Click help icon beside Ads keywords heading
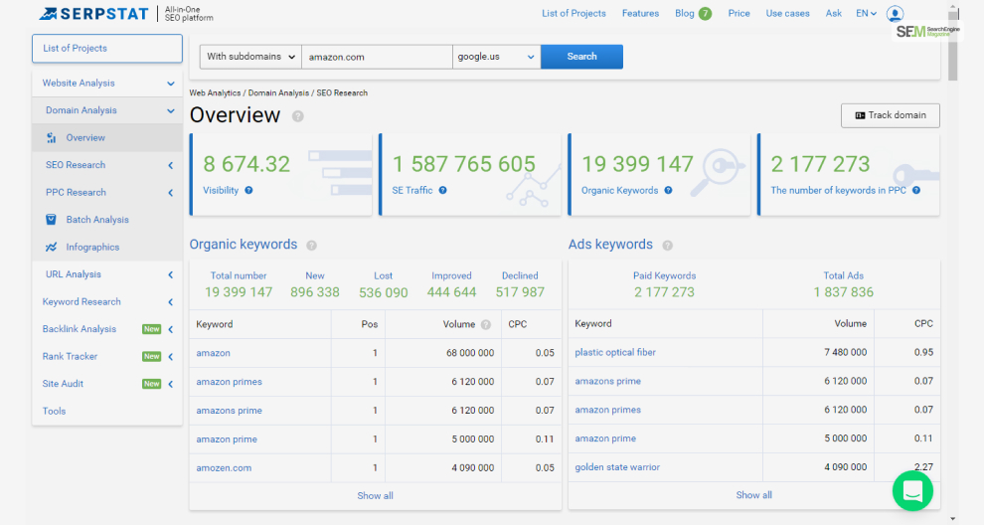984x525 pixels. (668, 246)
